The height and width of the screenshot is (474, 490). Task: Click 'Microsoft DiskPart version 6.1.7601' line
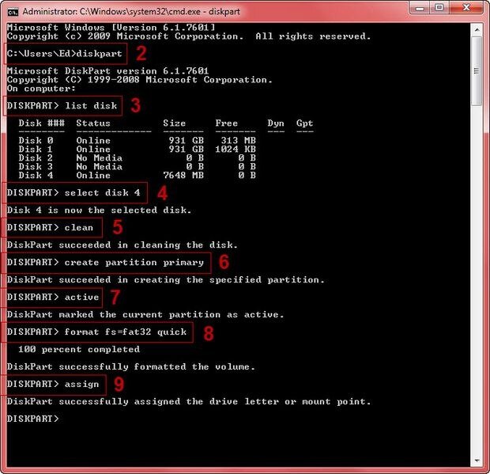click(107, 71)
